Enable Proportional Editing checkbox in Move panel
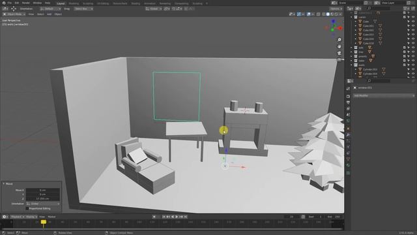417x235 pixels. 27,208
